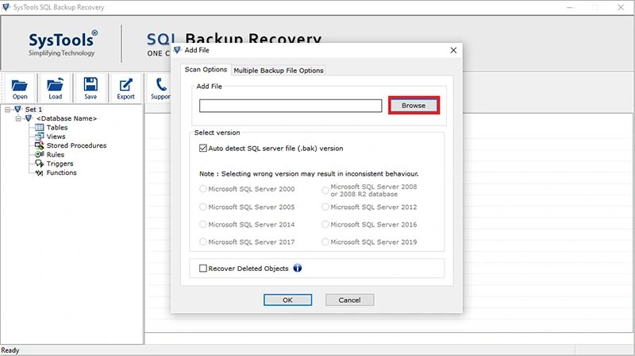
Task: Click the Support phone icon
Action: pos(161,84)
